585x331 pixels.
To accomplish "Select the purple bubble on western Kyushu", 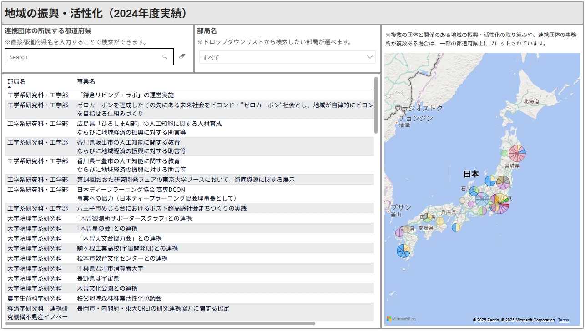I will point(399,233).
